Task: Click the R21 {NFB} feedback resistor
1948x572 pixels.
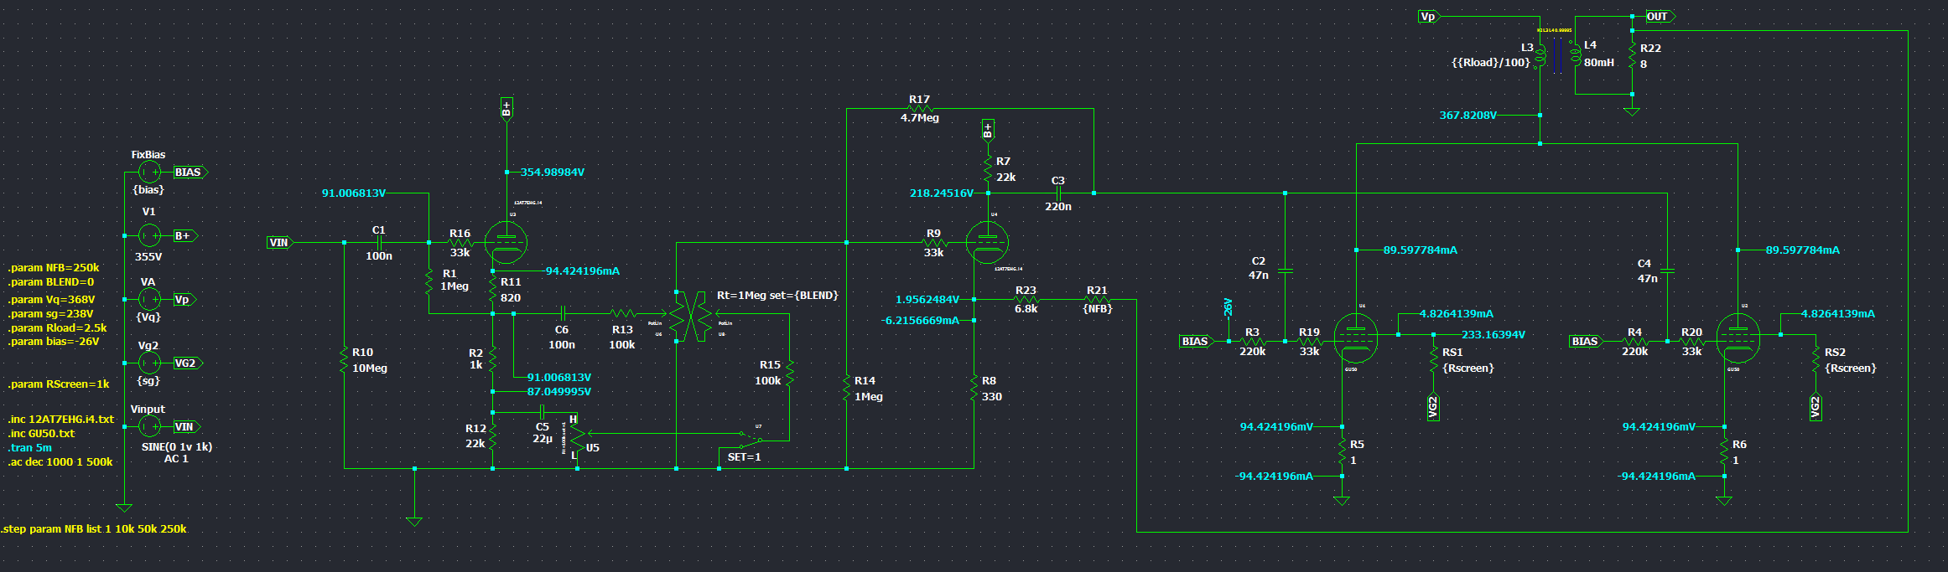Action: [1097, 299]
